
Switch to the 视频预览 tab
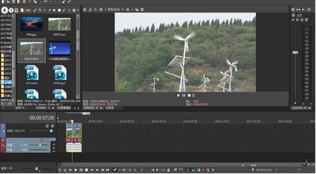(89, 108)
